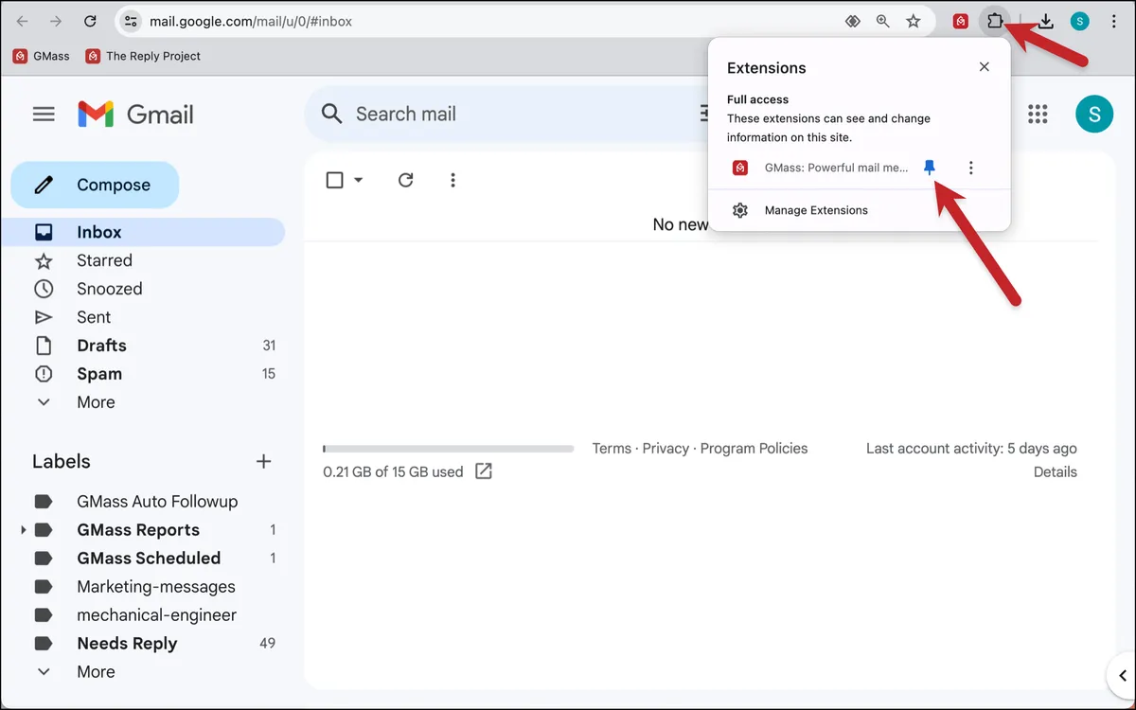Click 'Last account activity: 5 days ago' text
The image size is (1136, 710).
point(971,449)
